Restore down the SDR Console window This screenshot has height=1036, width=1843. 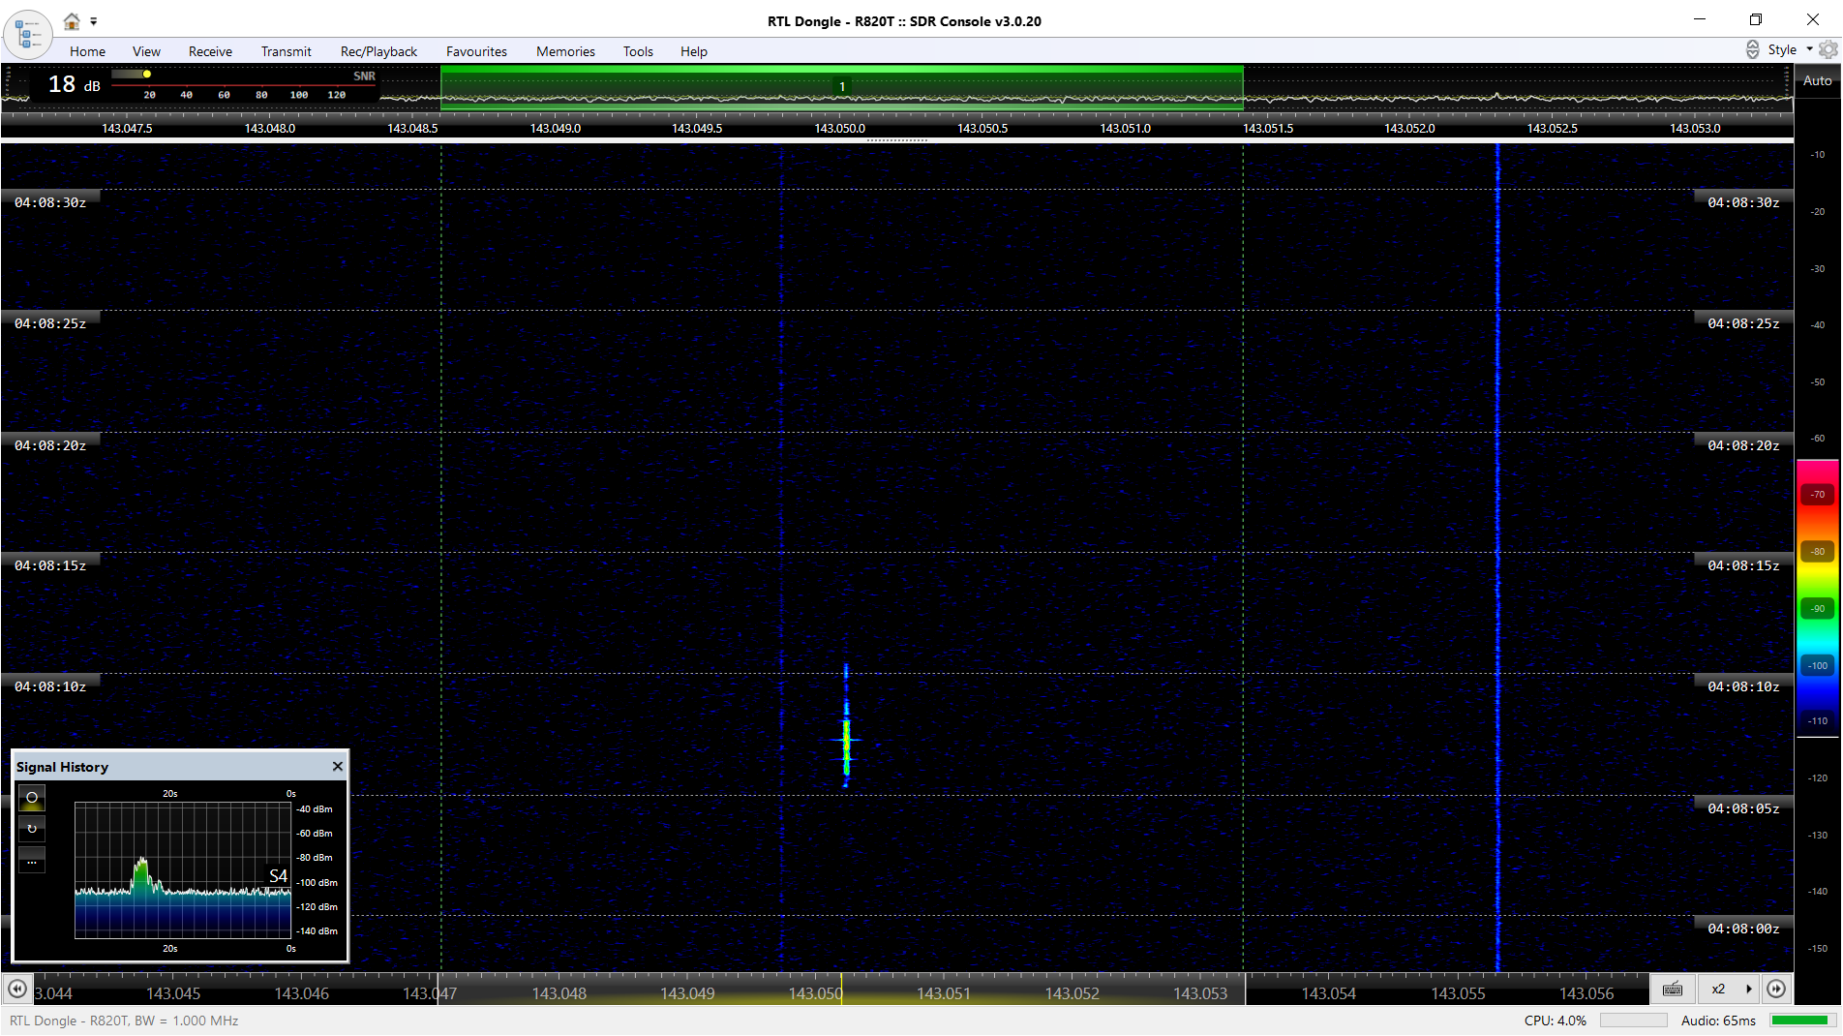[1756, 20]
